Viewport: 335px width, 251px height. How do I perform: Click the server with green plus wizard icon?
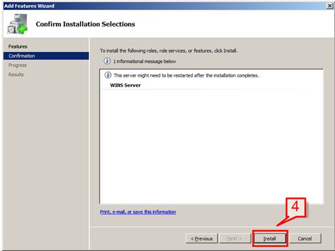point(17,24)
